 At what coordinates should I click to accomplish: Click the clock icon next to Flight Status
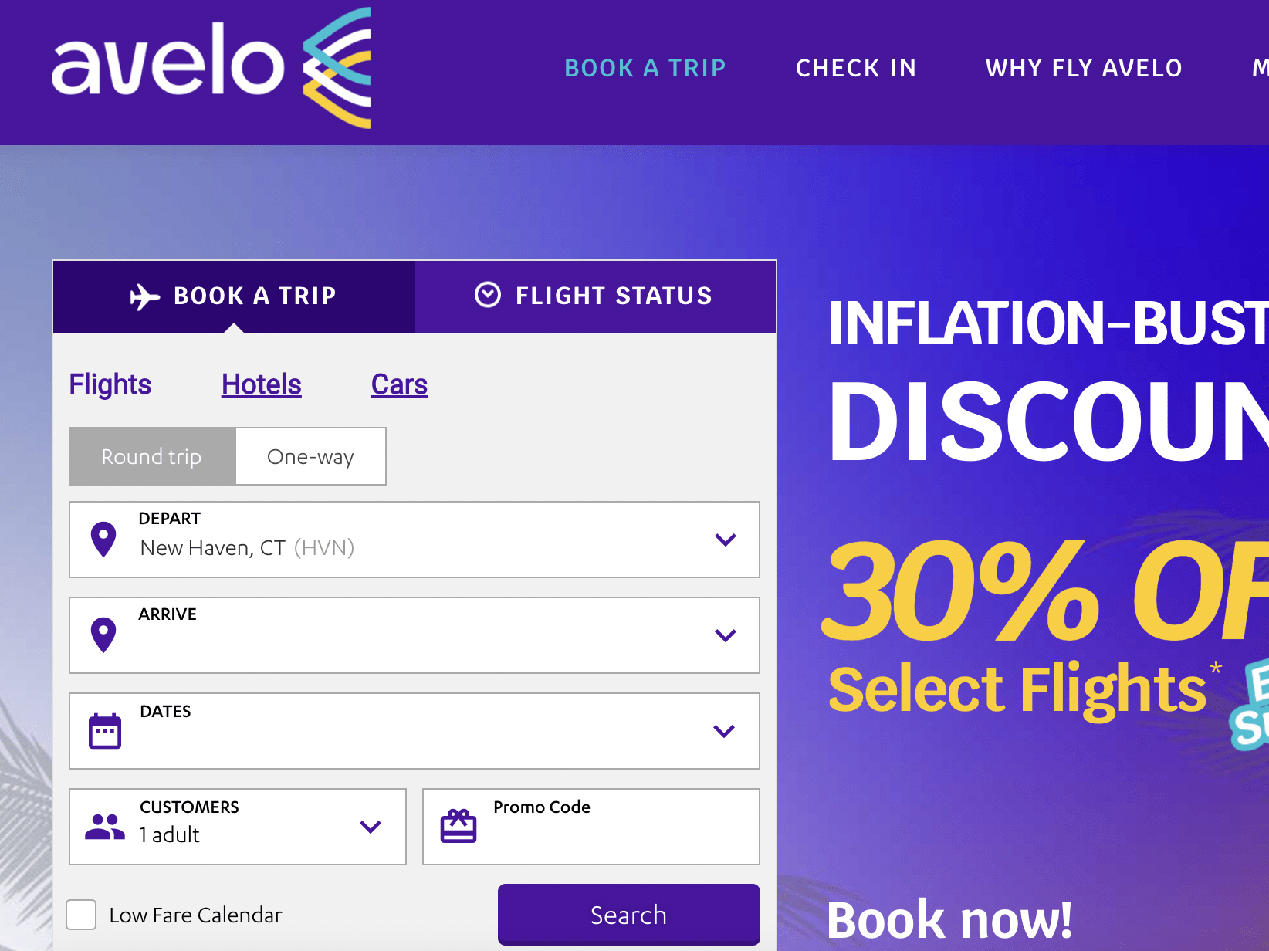(486, 296)
